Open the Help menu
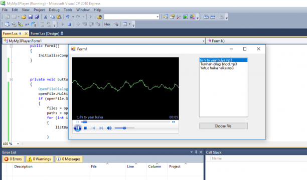The height and width of the screenshot is (180, 307). point(97,10)
